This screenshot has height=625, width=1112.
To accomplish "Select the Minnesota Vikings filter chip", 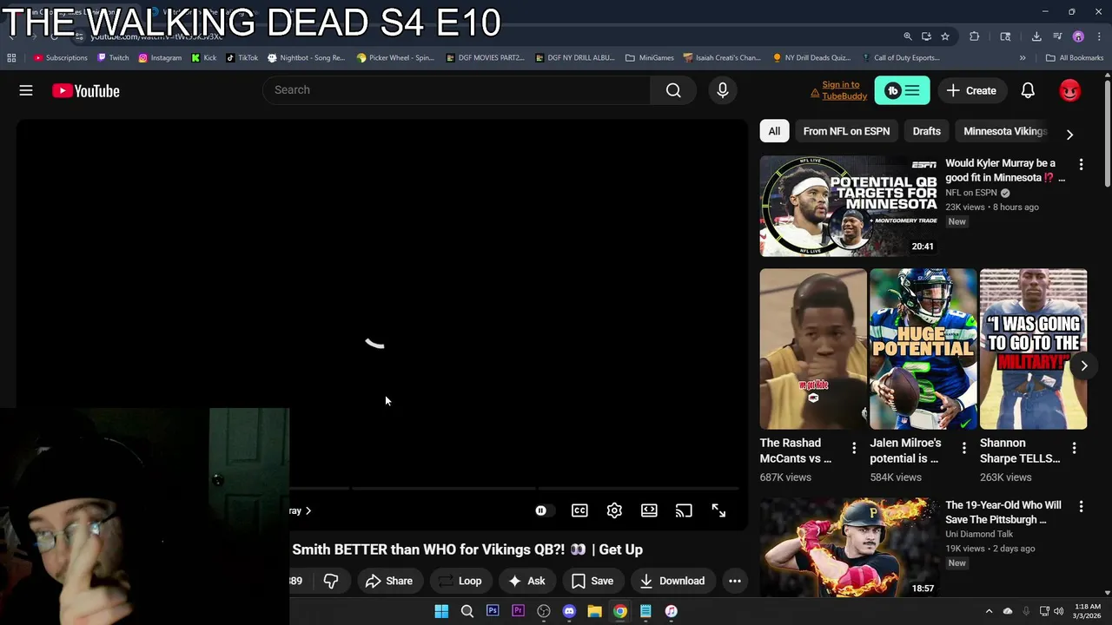I will pyautogui.click(x=1005, y=131).
